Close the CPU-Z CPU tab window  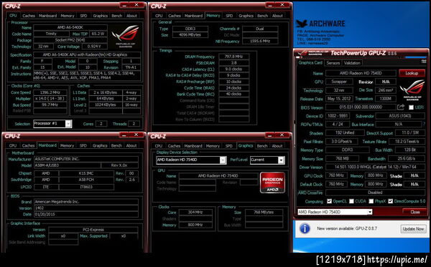(136, 5)
